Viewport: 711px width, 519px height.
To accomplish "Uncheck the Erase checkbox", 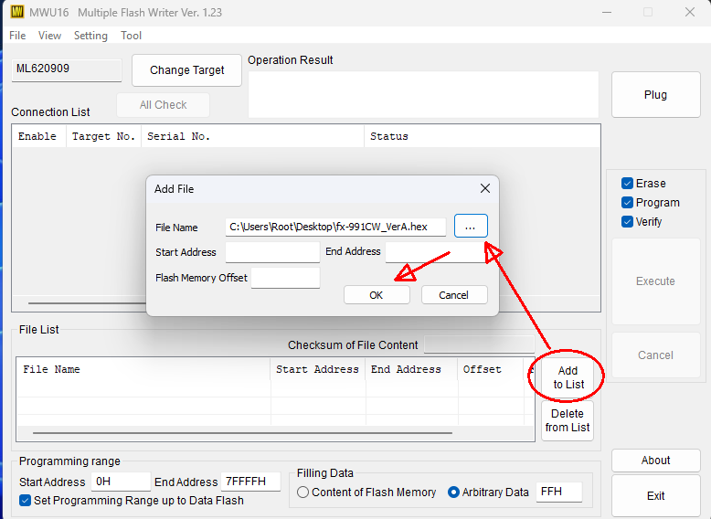I will click(627, 184).
